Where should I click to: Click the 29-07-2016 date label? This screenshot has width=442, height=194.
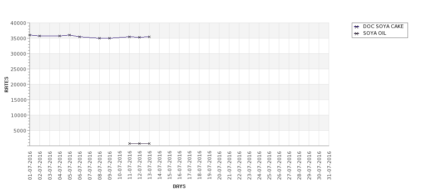(309, 166)
